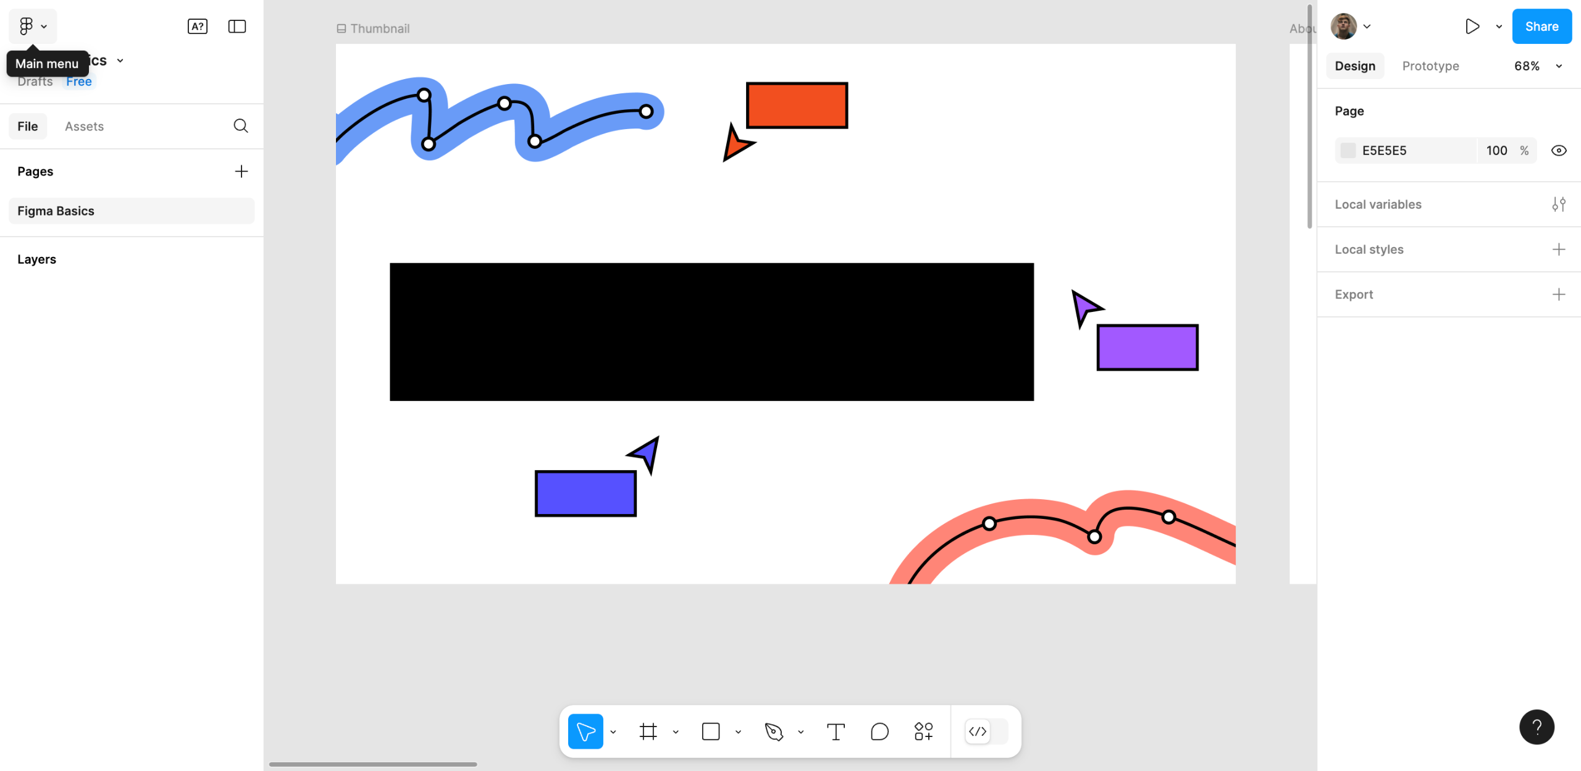The image size is (1581, 771).
Task: Switch to the Prototype tab
Action: [1430, 66]
